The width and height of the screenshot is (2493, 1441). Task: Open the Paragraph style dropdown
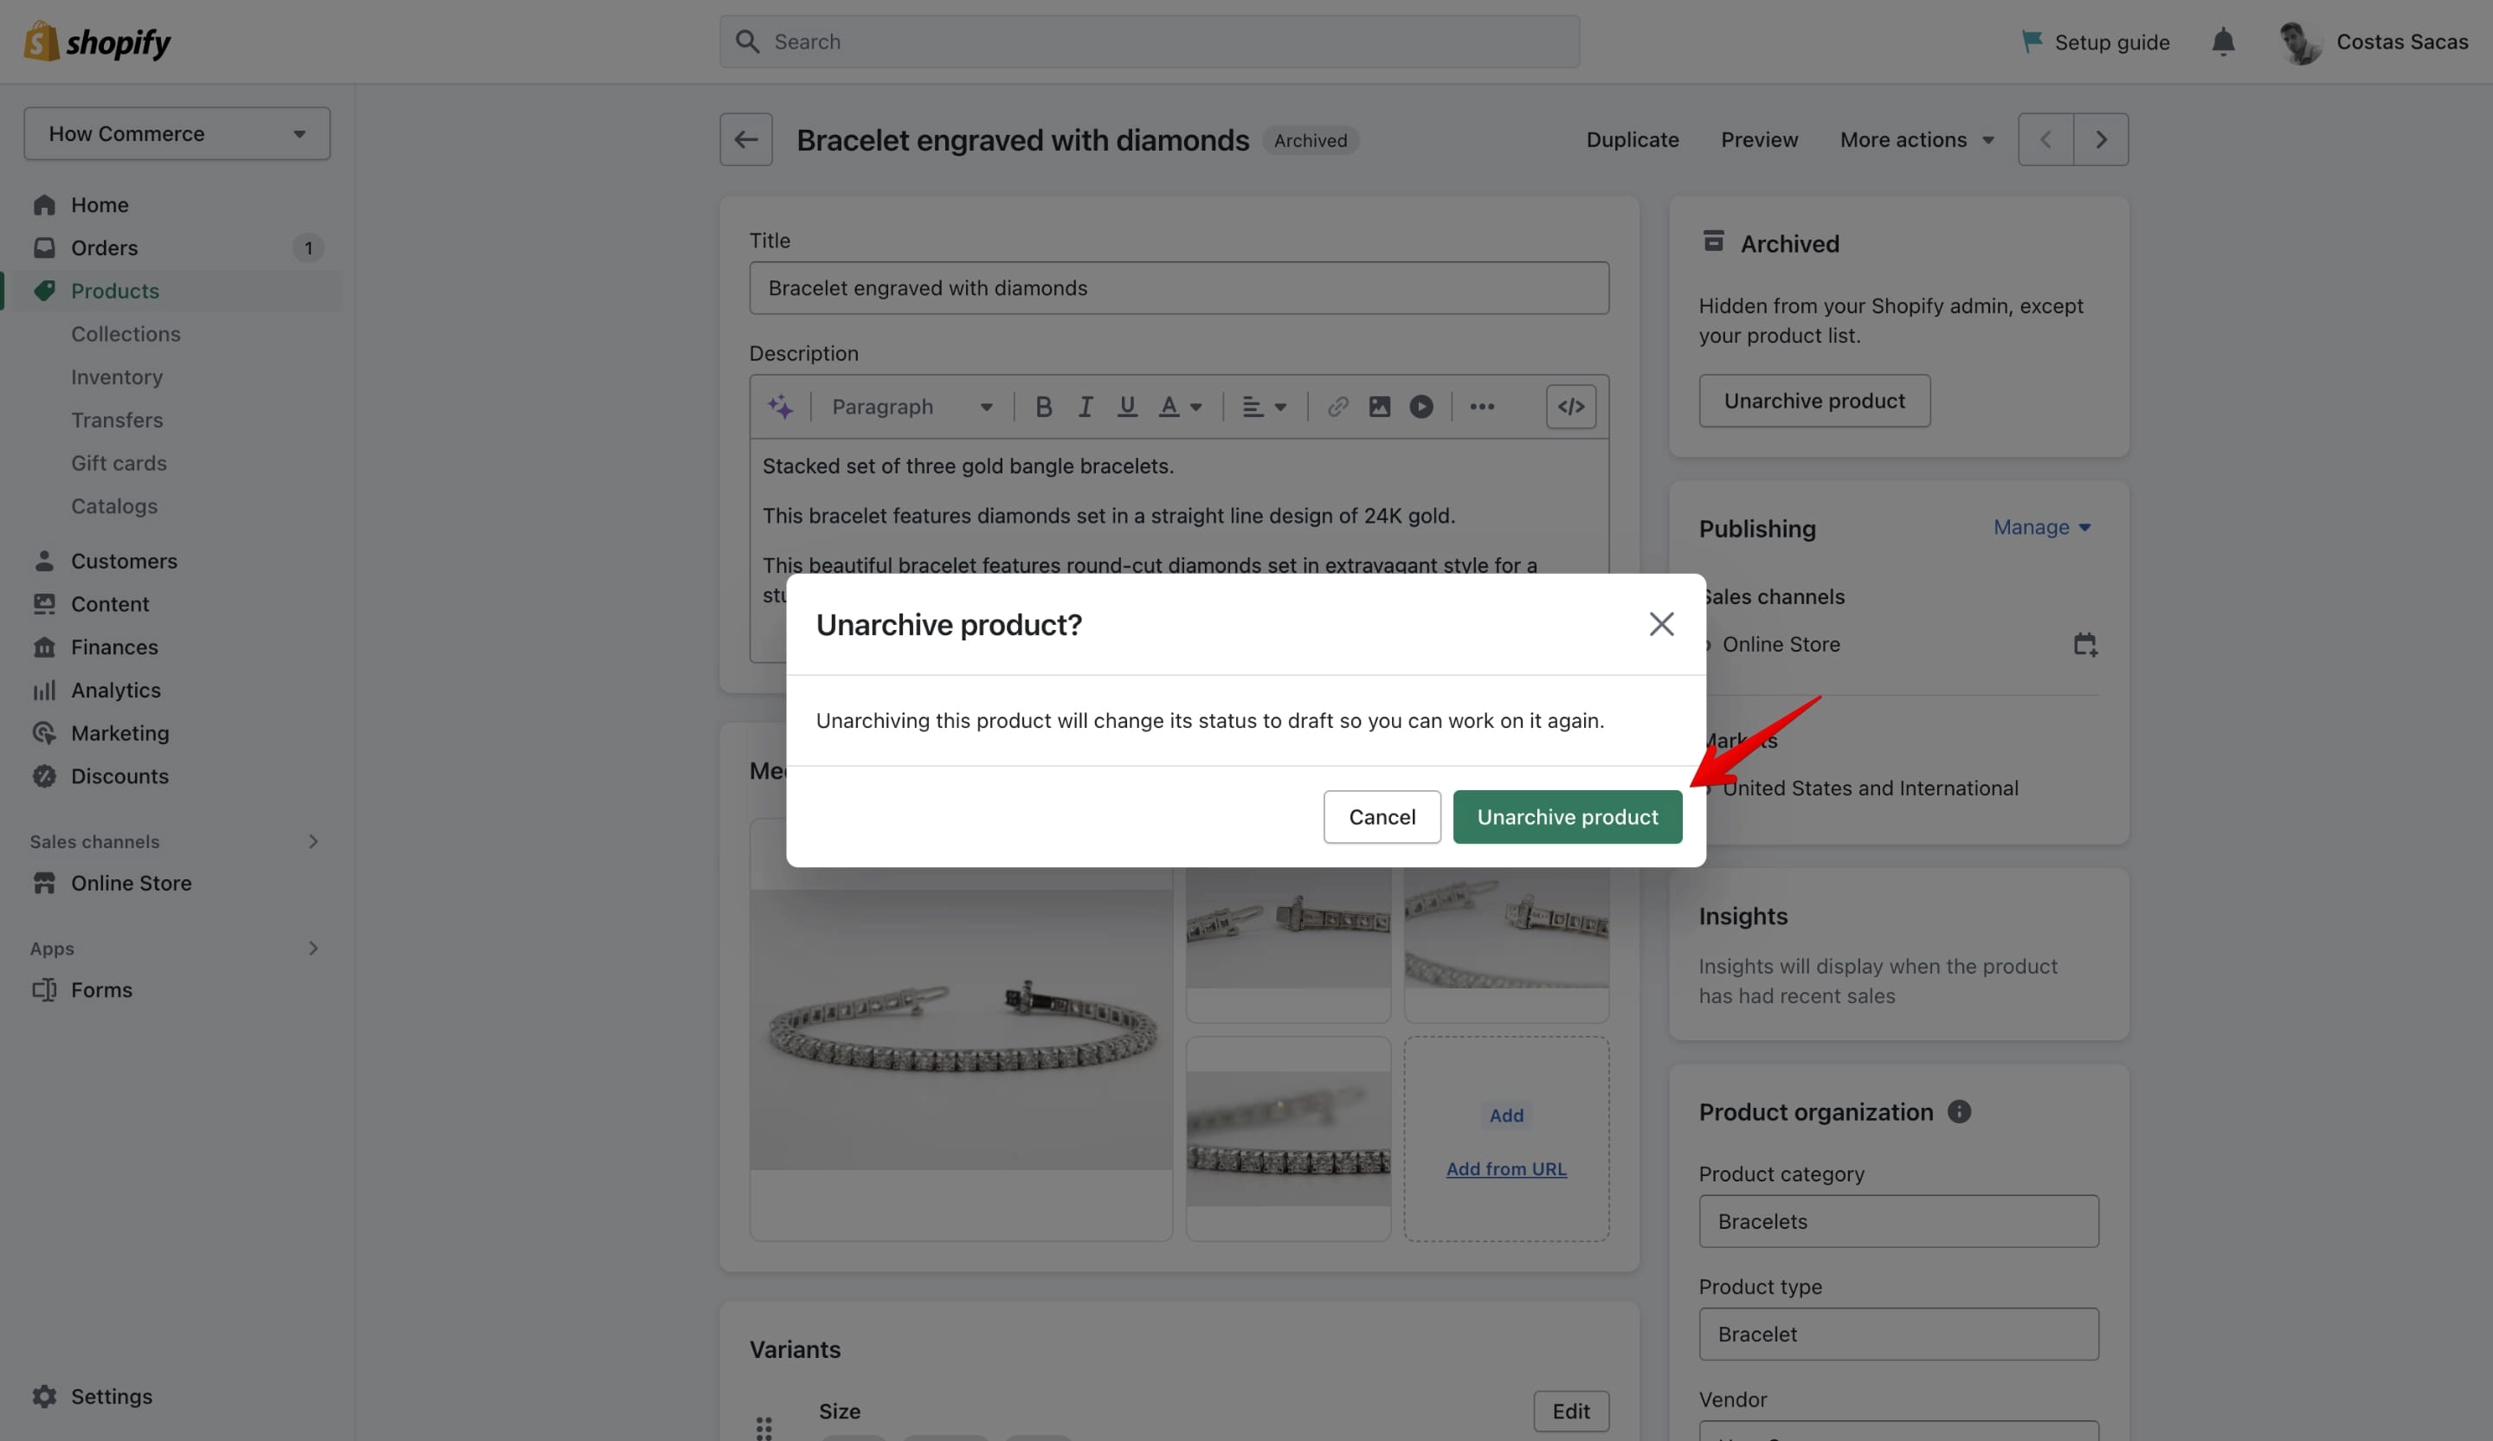(x=912, y=407)
